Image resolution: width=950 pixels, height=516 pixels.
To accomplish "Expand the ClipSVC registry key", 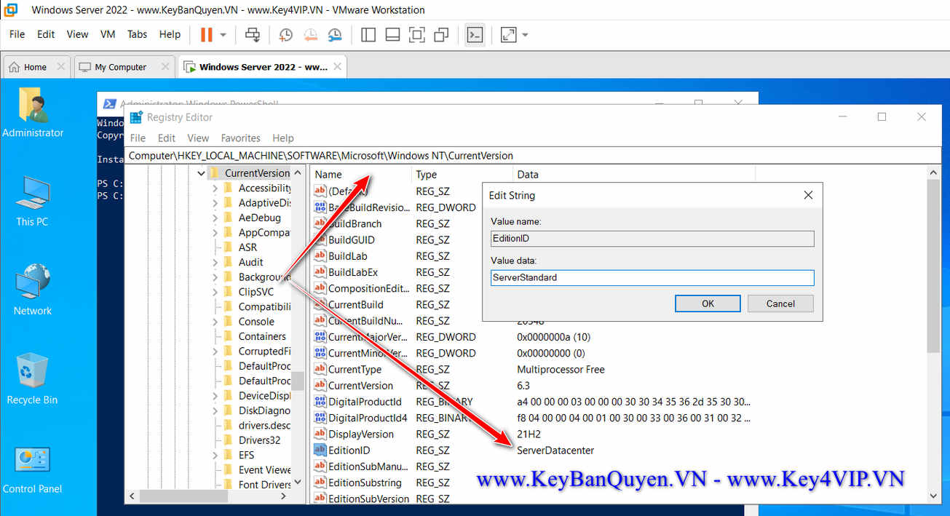I will coord(215,292).
